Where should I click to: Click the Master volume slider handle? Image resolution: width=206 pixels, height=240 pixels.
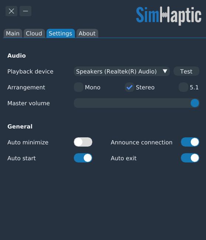195,103
